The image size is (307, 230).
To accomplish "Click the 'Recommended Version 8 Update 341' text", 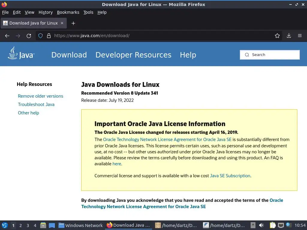I will (120, 93).
